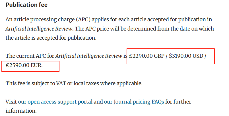Open the Journal pricing FAQs link
The image size is (229, 116).
[x=134, y=102]
